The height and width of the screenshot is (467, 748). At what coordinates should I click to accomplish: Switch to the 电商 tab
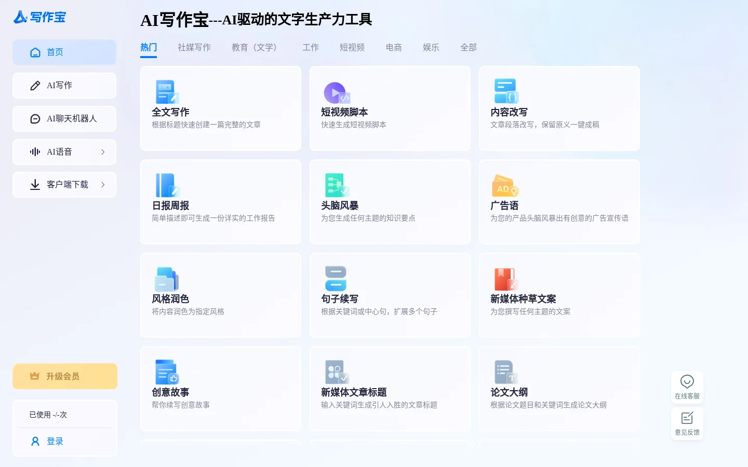[394, 47]
